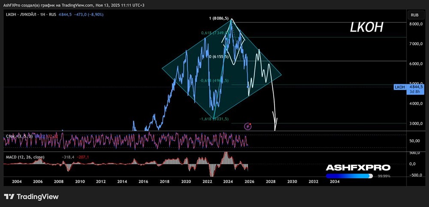Click the large LKOH text annotation
429x207 pixels.
(x=367, y=27)
